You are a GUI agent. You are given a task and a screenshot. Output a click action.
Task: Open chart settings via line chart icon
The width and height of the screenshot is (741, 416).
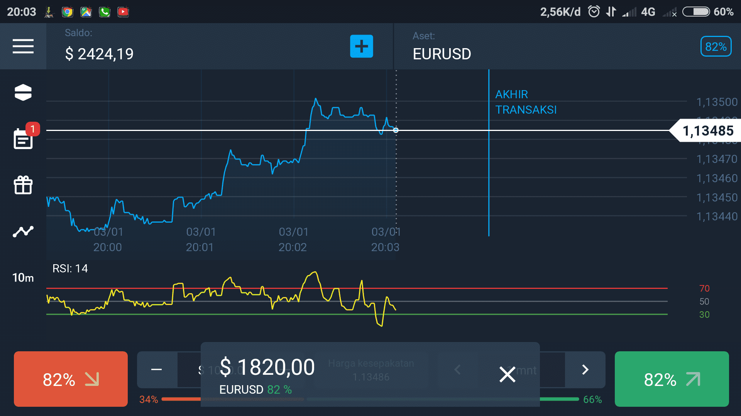coord(23,231)
